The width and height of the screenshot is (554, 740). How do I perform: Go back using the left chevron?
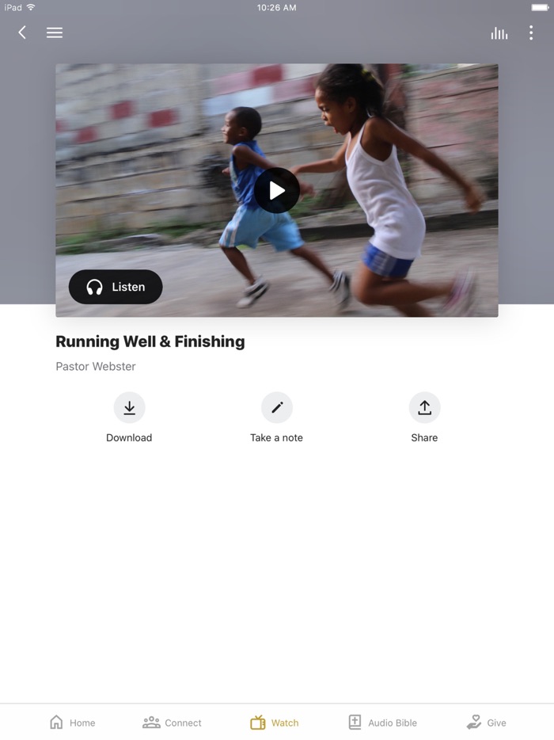tap(21, 32)
